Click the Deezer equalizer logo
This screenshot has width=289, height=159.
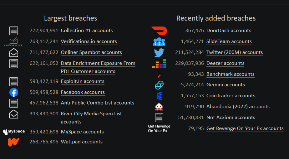click(159, 63)
